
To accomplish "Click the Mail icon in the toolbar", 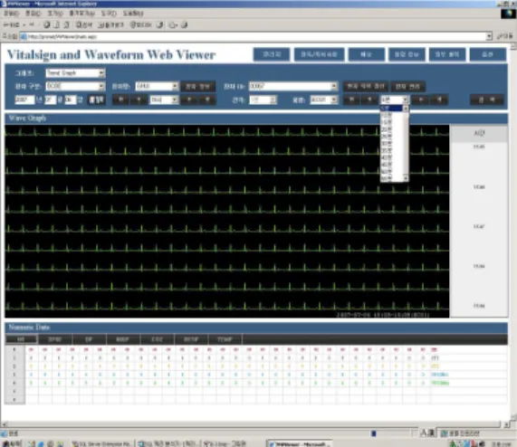I will point(173,24).
